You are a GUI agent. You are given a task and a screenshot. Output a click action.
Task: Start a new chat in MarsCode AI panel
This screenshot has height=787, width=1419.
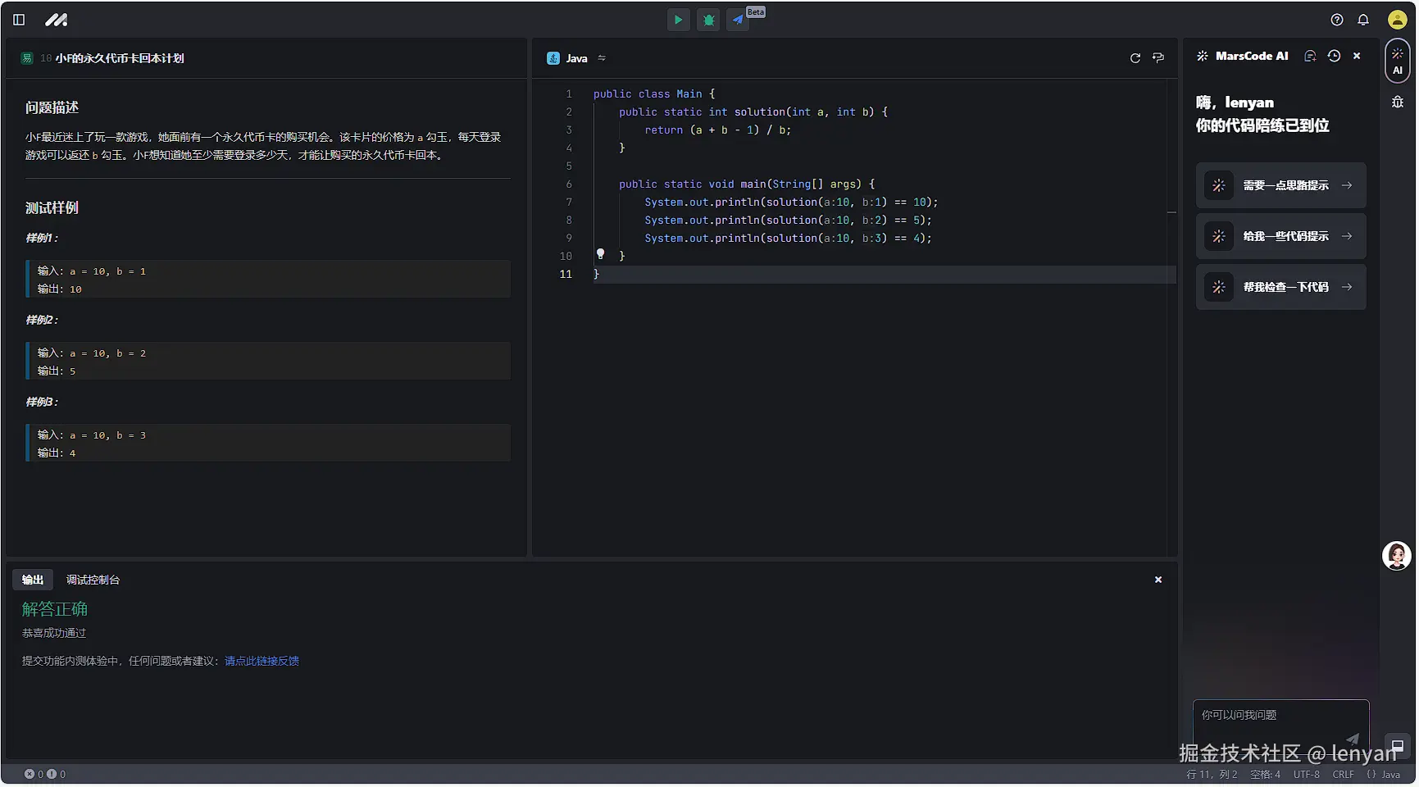point(1310,56)
